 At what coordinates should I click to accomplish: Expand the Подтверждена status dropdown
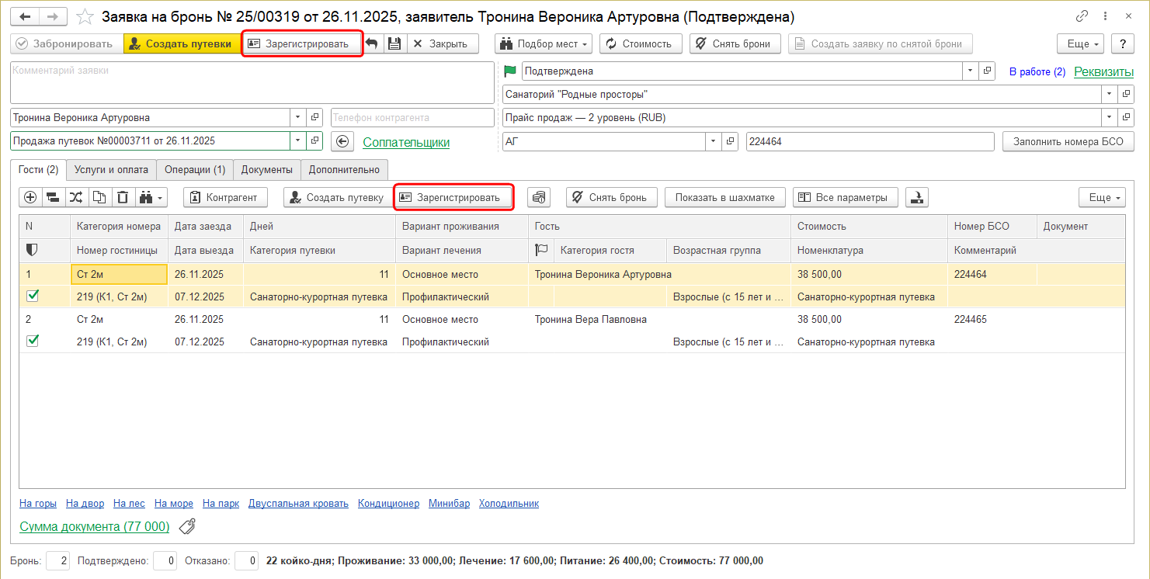(970, 71)
